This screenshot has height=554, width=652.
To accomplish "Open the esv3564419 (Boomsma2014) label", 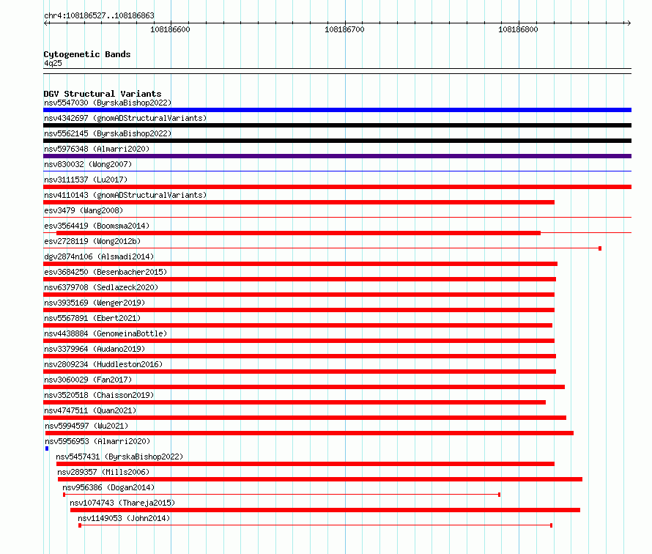I will (x=97, y=226).
